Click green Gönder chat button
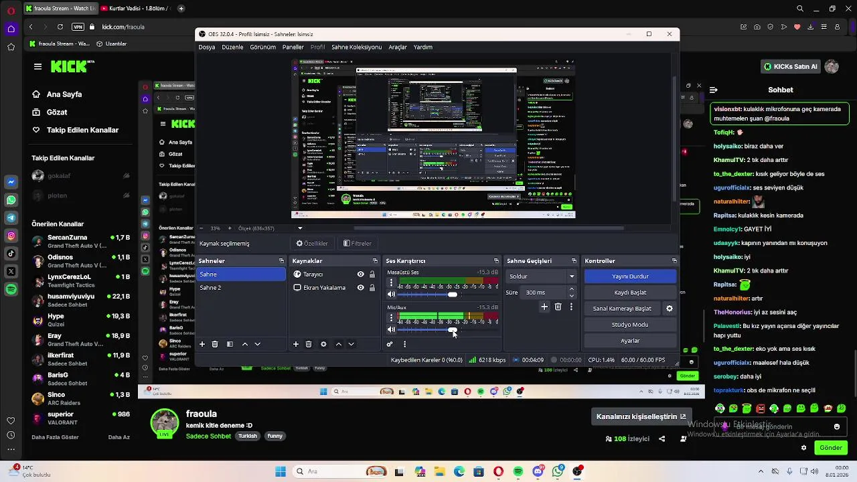 tap(831, 448)
